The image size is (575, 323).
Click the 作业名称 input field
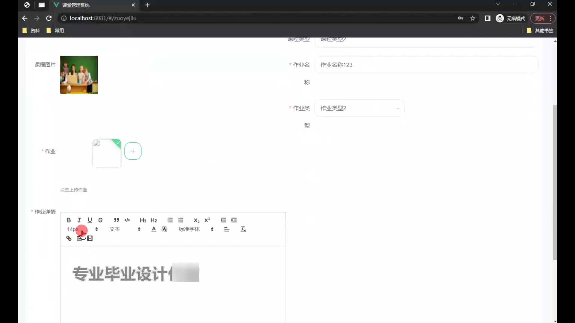[x=426, y=65]
